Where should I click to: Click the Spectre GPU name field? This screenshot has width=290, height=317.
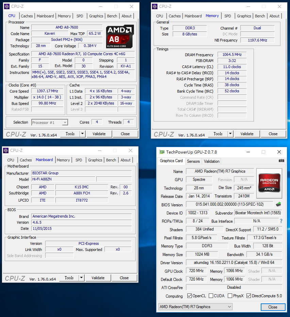point(199,179)
